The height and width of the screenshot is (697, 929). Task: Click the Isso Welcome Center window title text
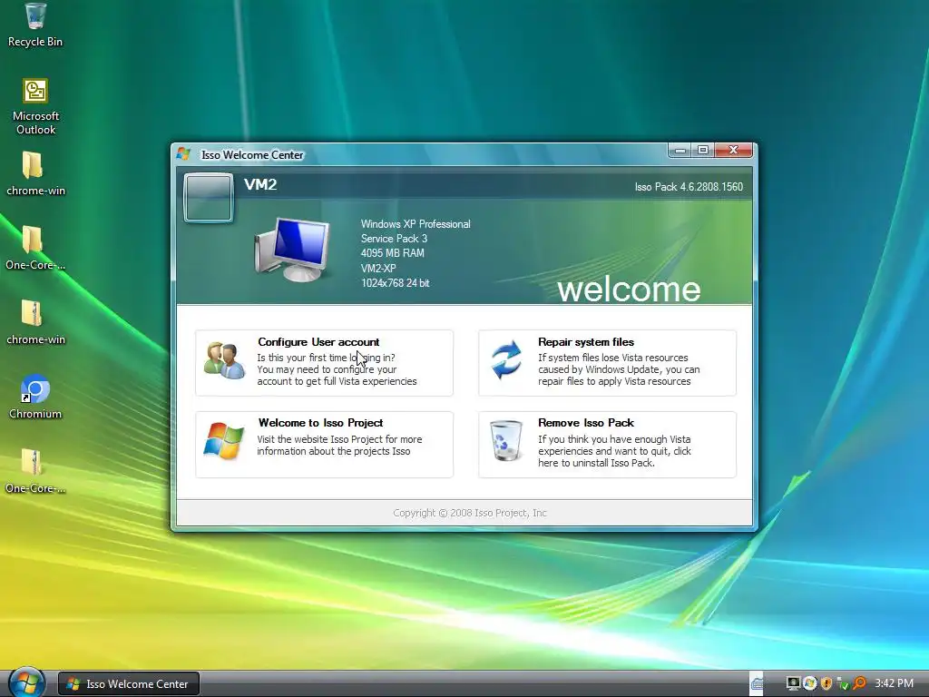pos(252,154)
